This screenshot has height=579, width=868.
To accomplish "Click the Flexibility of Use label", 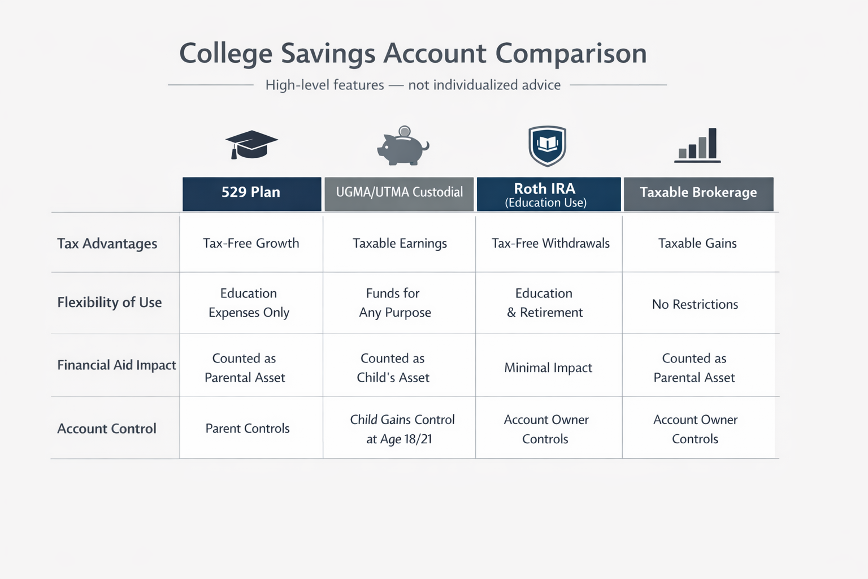I will [x=110, y=303].
